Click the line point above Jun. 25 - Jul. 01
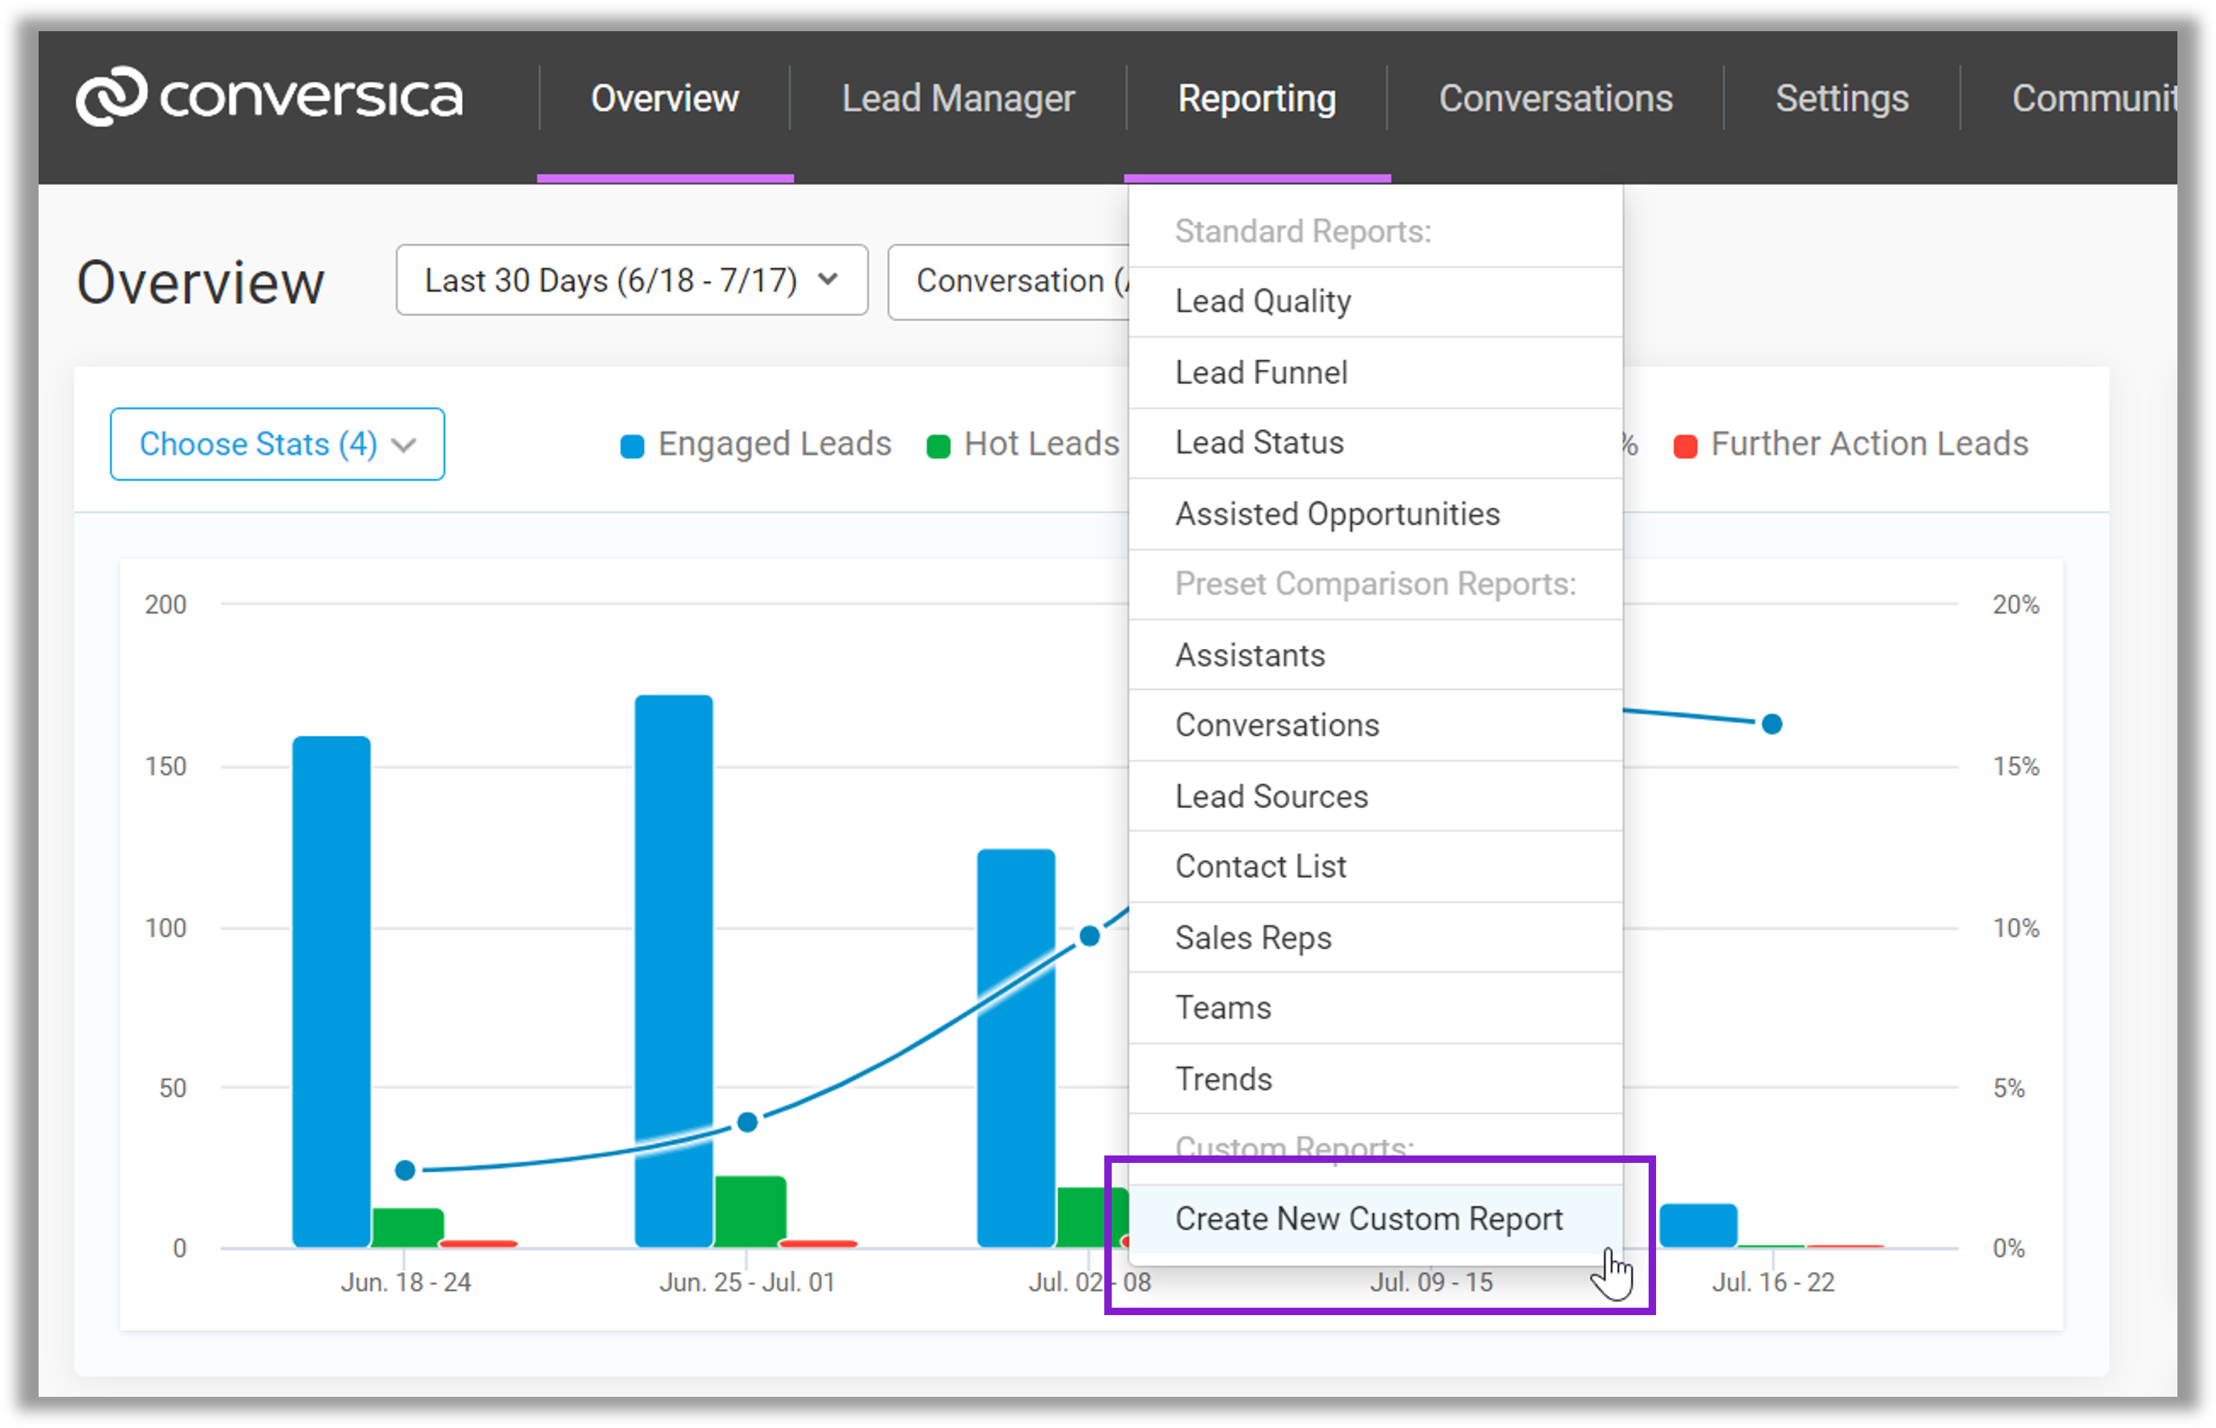2216x1428 pixels. (x=747, y=1123)
